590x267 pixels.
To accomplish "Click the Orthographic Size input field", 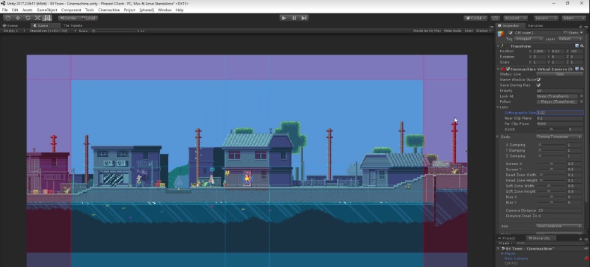I will [559, 113].
